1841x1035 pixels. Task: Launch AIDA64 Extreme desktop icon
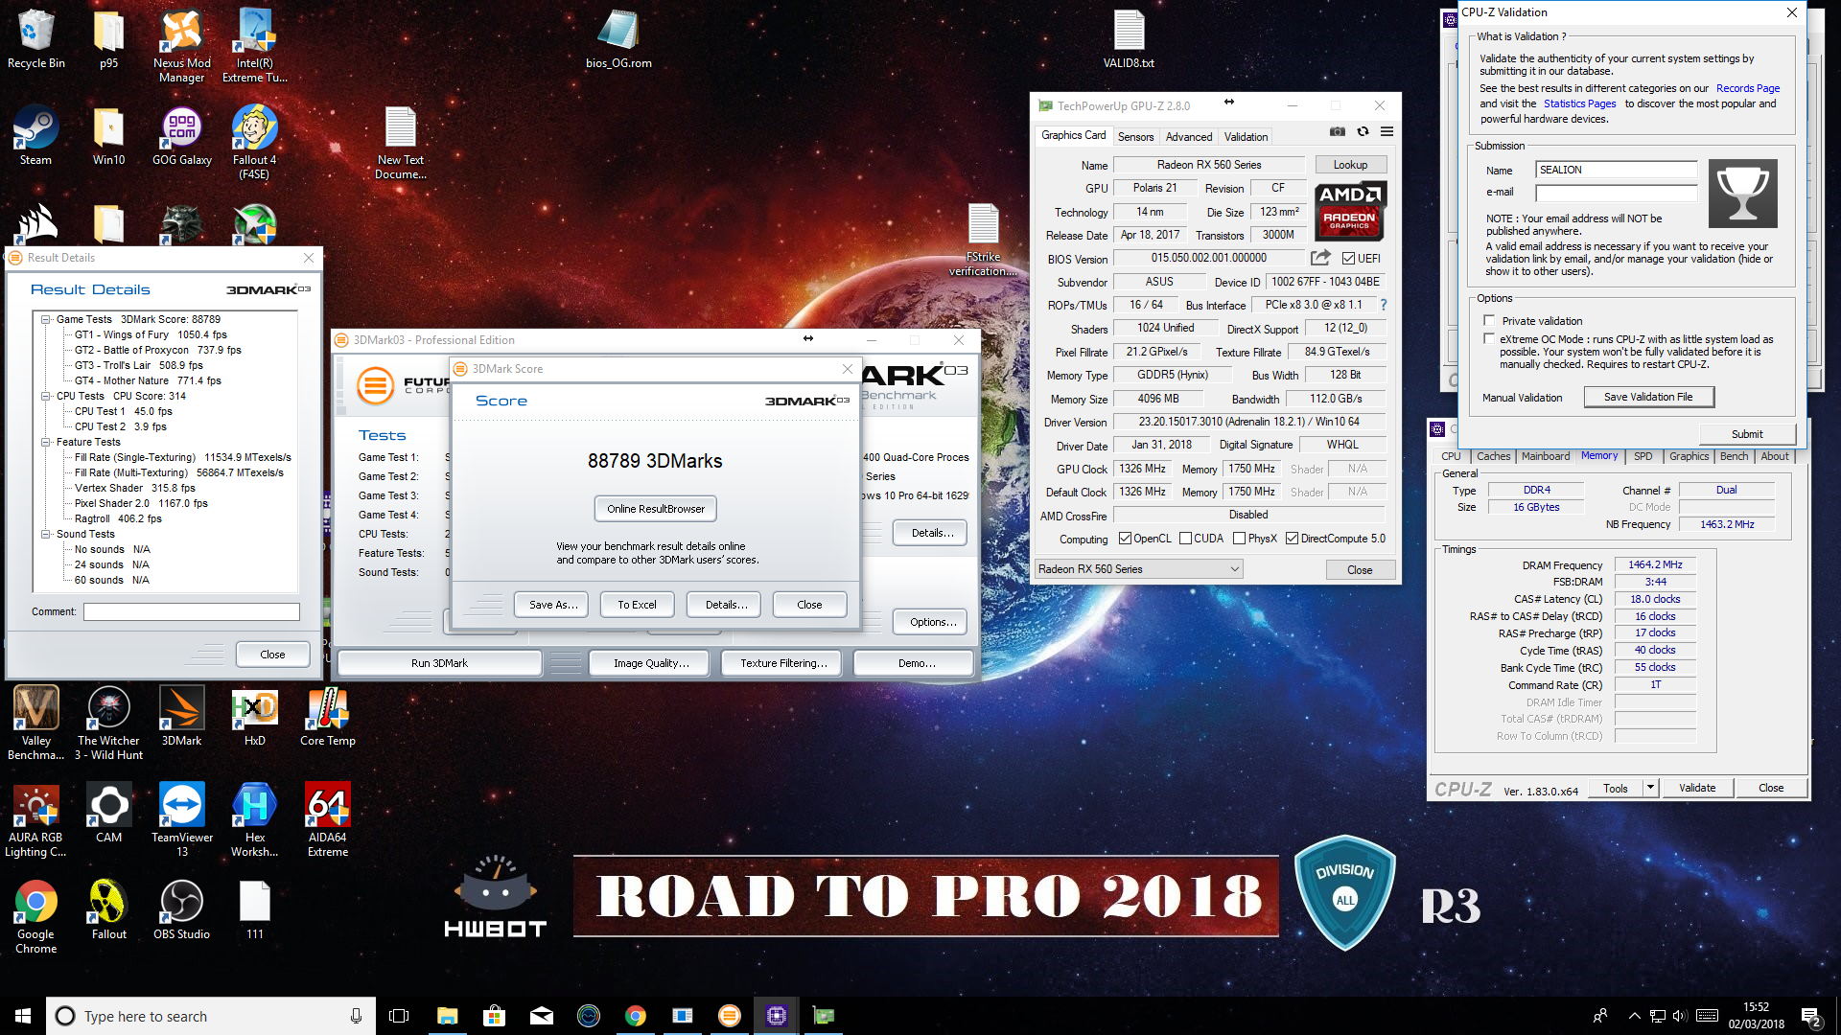pyautogui.click(x=327, y=819)
